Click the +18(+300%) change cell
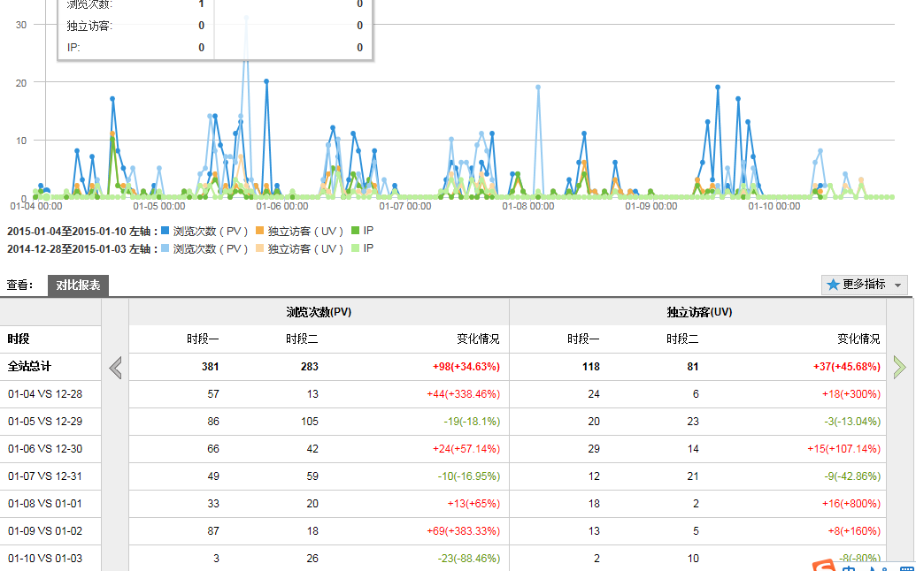 (851, 394)
